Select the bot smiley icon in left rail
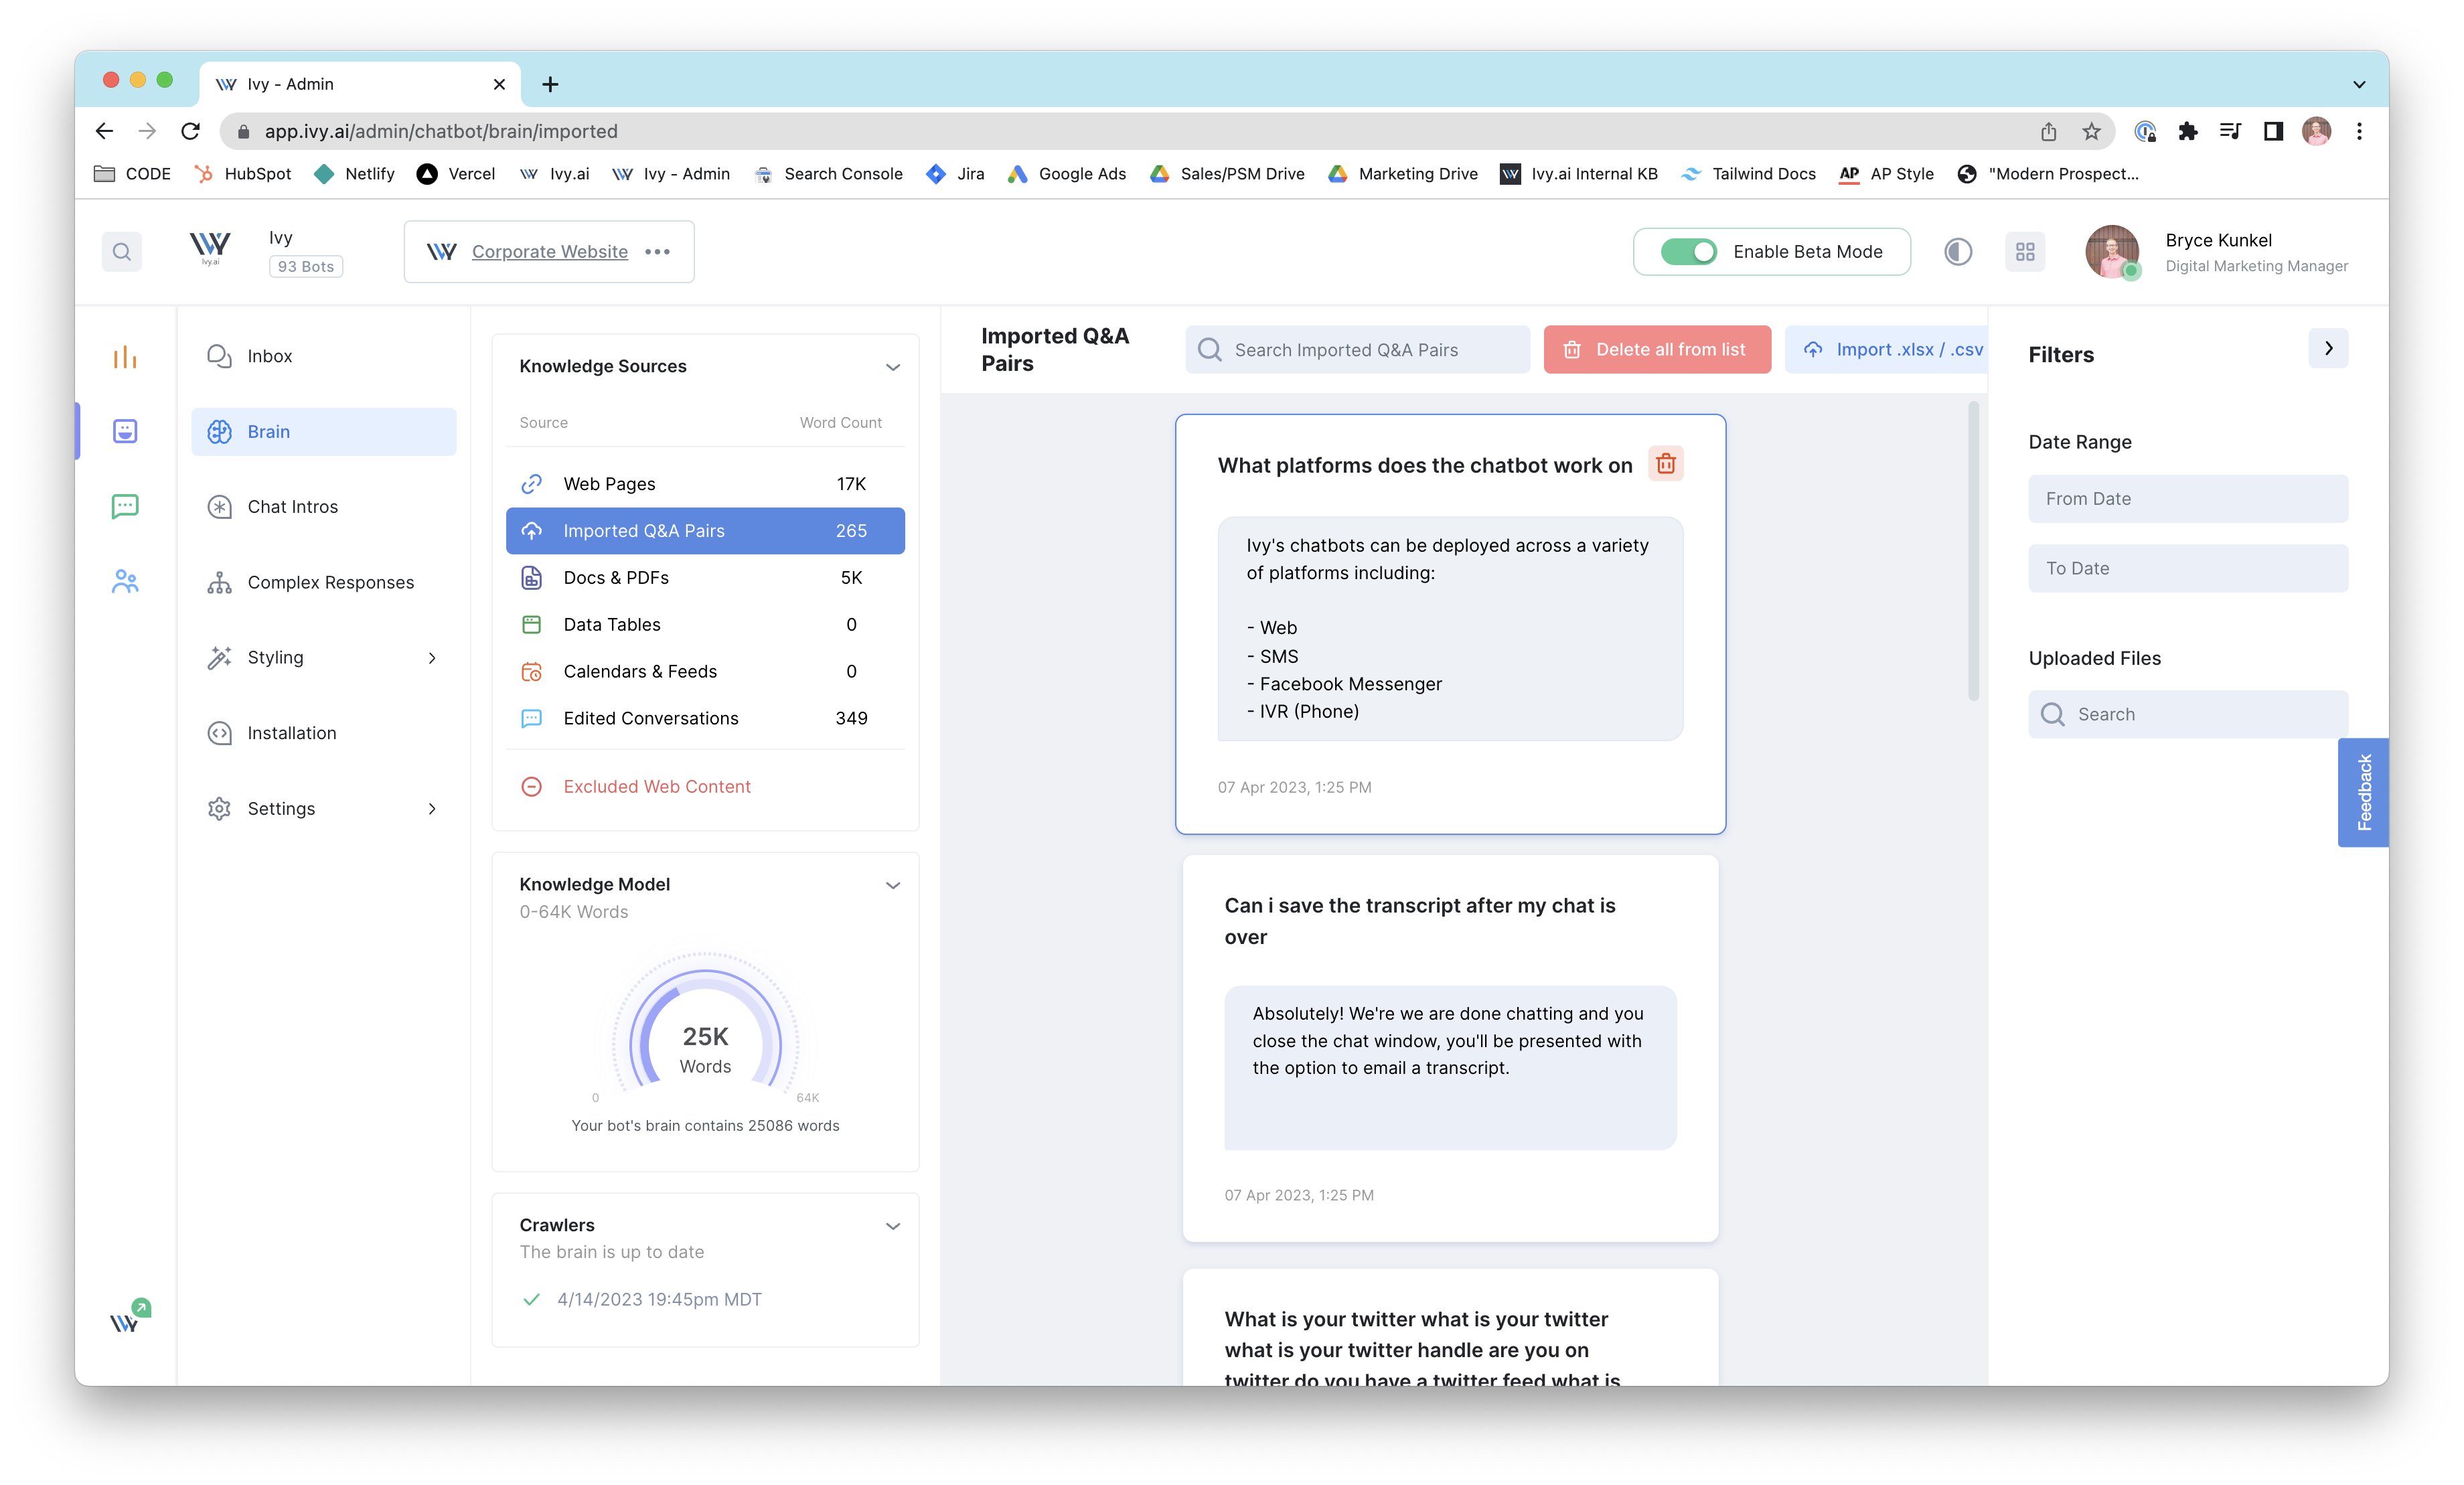 tap(124, 431)
